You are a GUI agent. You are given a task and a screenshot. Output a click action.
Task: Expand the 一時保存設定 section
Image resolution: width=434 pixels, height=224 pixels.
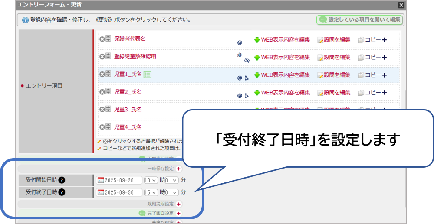coord(178,169)
